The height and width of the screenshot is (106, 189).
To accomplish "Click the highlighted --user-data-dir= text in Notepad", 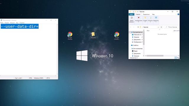I will (20, 26).
